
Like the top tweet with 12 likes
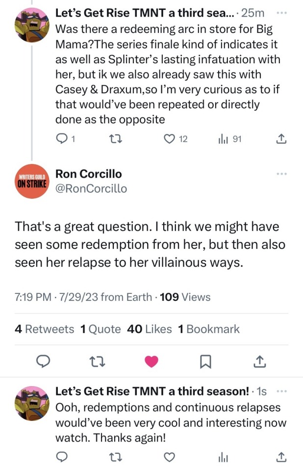pos(170,139)
